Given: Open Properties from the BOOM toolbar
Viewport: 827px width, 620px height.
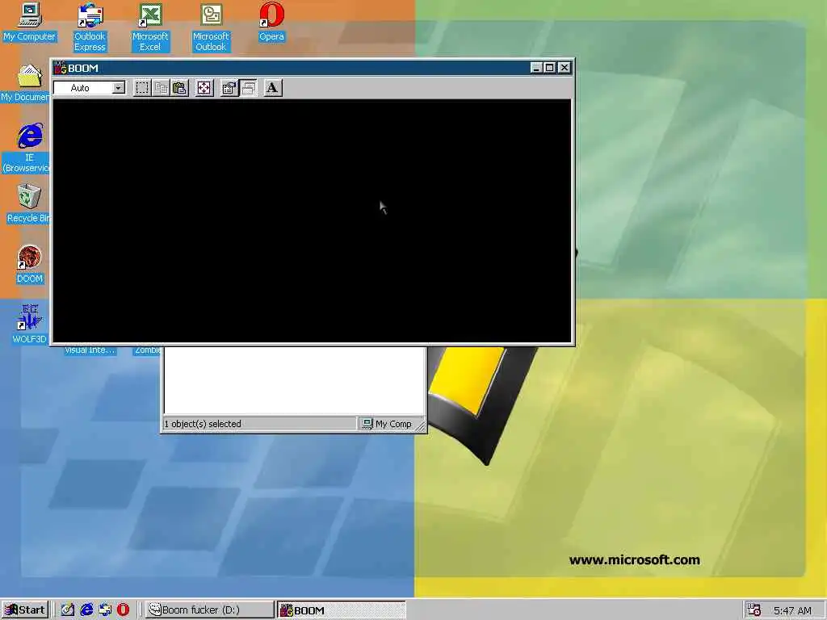Looking at the screenshot, I should 229,88.
